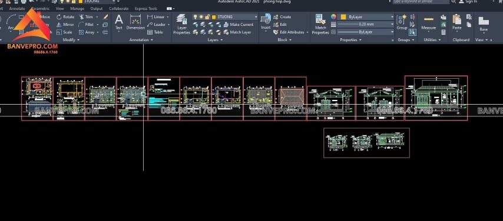Viewport: 503px width, 221px height.
Task: Open the Layer Properties manager
Action: coord(182,24)
